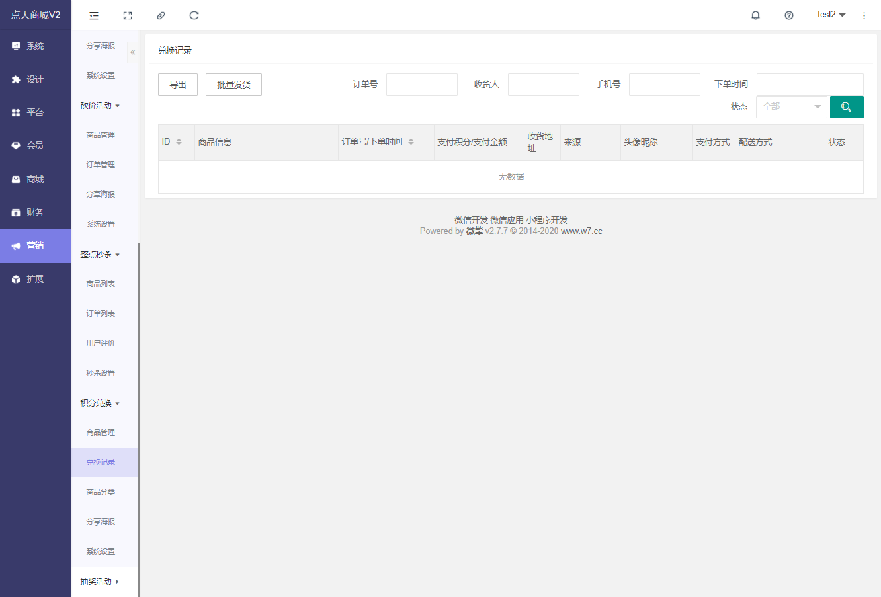
Task: Click the 支付方式 column header
Action: tap(713, 142)
